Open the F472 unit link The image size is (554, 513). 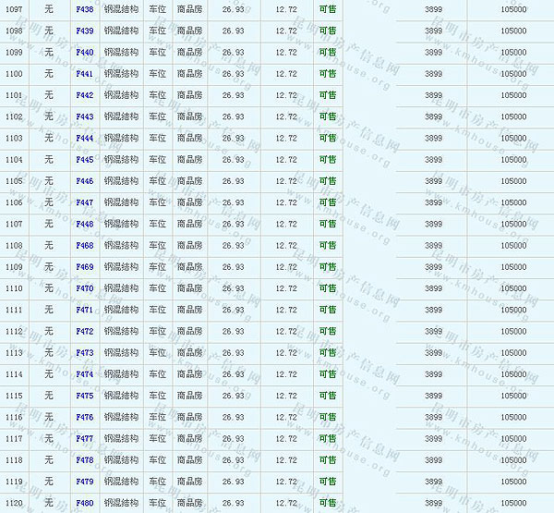(84, 331)
